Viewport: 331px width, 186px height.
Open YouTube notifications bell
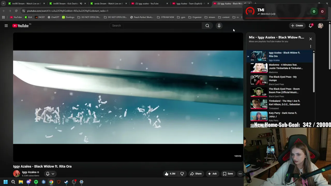[311, 26]
